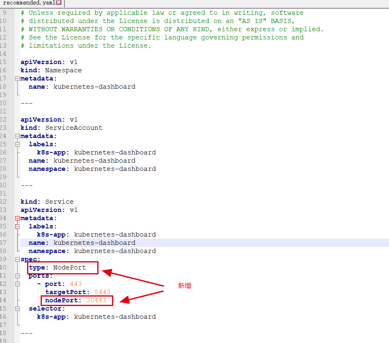This screenshot has height=343, width=389.
Task: Select the recommended.yaml file tab
Action: click(32, 3)
